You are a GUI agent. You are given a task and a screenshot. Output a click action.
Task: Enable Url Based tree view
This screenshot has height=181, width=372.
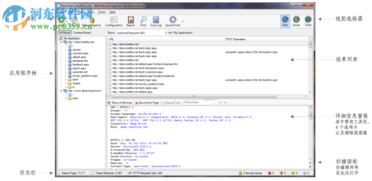coord(64,33)
